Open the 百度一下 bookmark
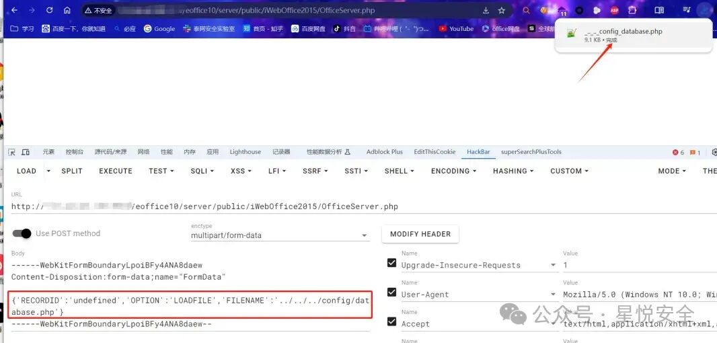The height and width of the screenshot is (343, 717). tap(73, 28)
